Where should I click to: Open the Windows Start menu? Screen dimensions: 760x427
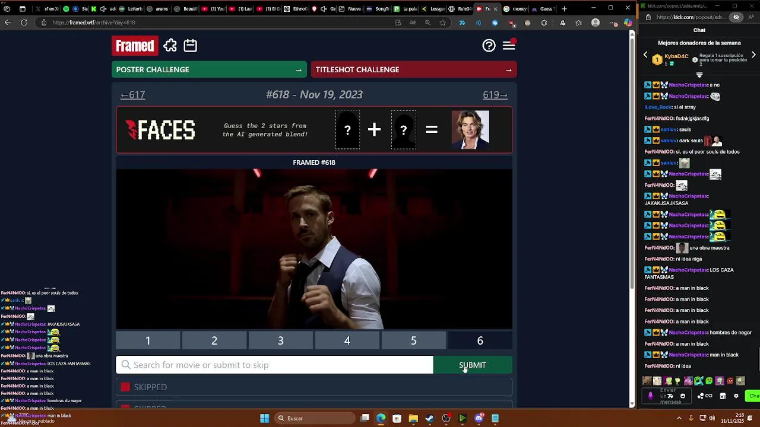pyautogui.click(x=264, y=418)
